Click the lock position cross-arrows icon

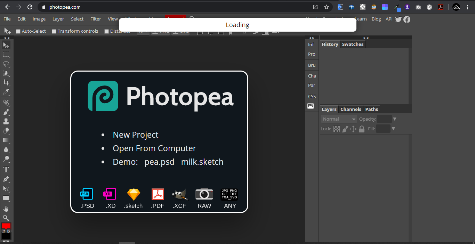(353, 129)
